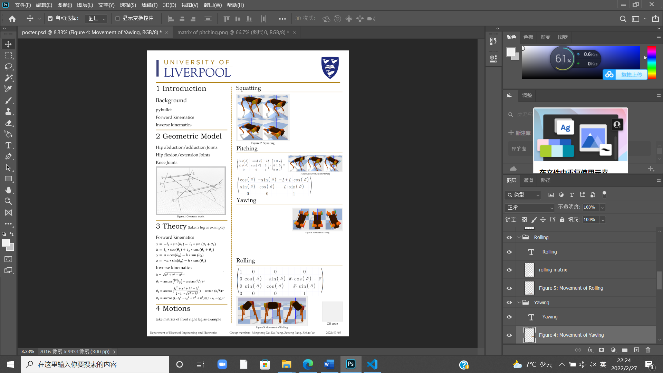Hide the rolling matrix layer
Image resolution: width=663 pixels, height=373 pixels.
pyautogui.click(x=509, y=270)
